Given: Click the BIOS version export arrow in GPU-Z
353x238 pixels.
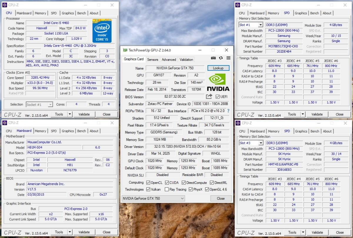Looking at the screenshot, I should click(209, 96).
